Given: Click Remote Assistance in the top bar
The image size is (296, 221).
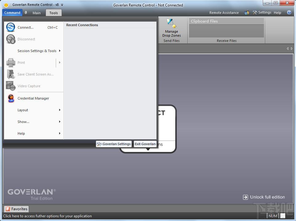Looking at the screenshot, I should [224, 13].
